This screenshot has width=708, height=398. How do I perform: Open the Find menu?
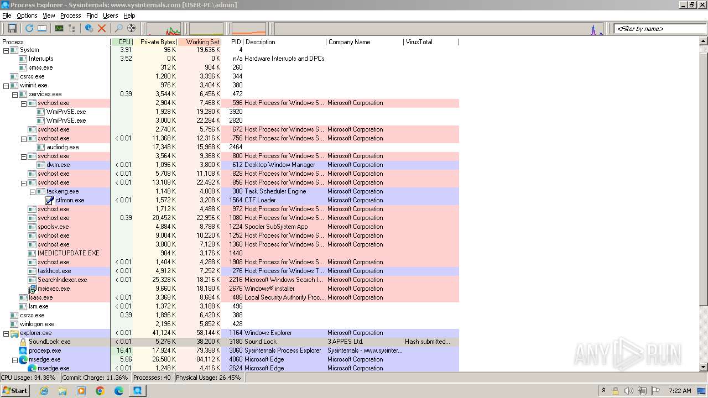[x=92, y=15]
